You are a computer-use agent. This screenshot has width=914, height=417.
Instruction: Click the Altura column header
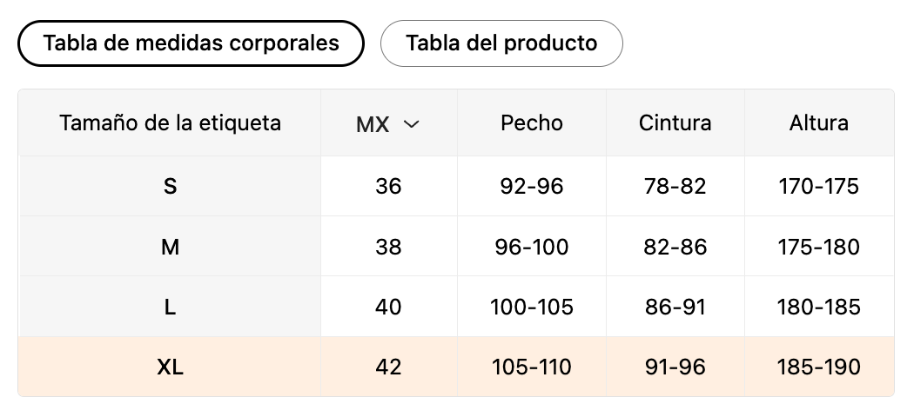818,123
